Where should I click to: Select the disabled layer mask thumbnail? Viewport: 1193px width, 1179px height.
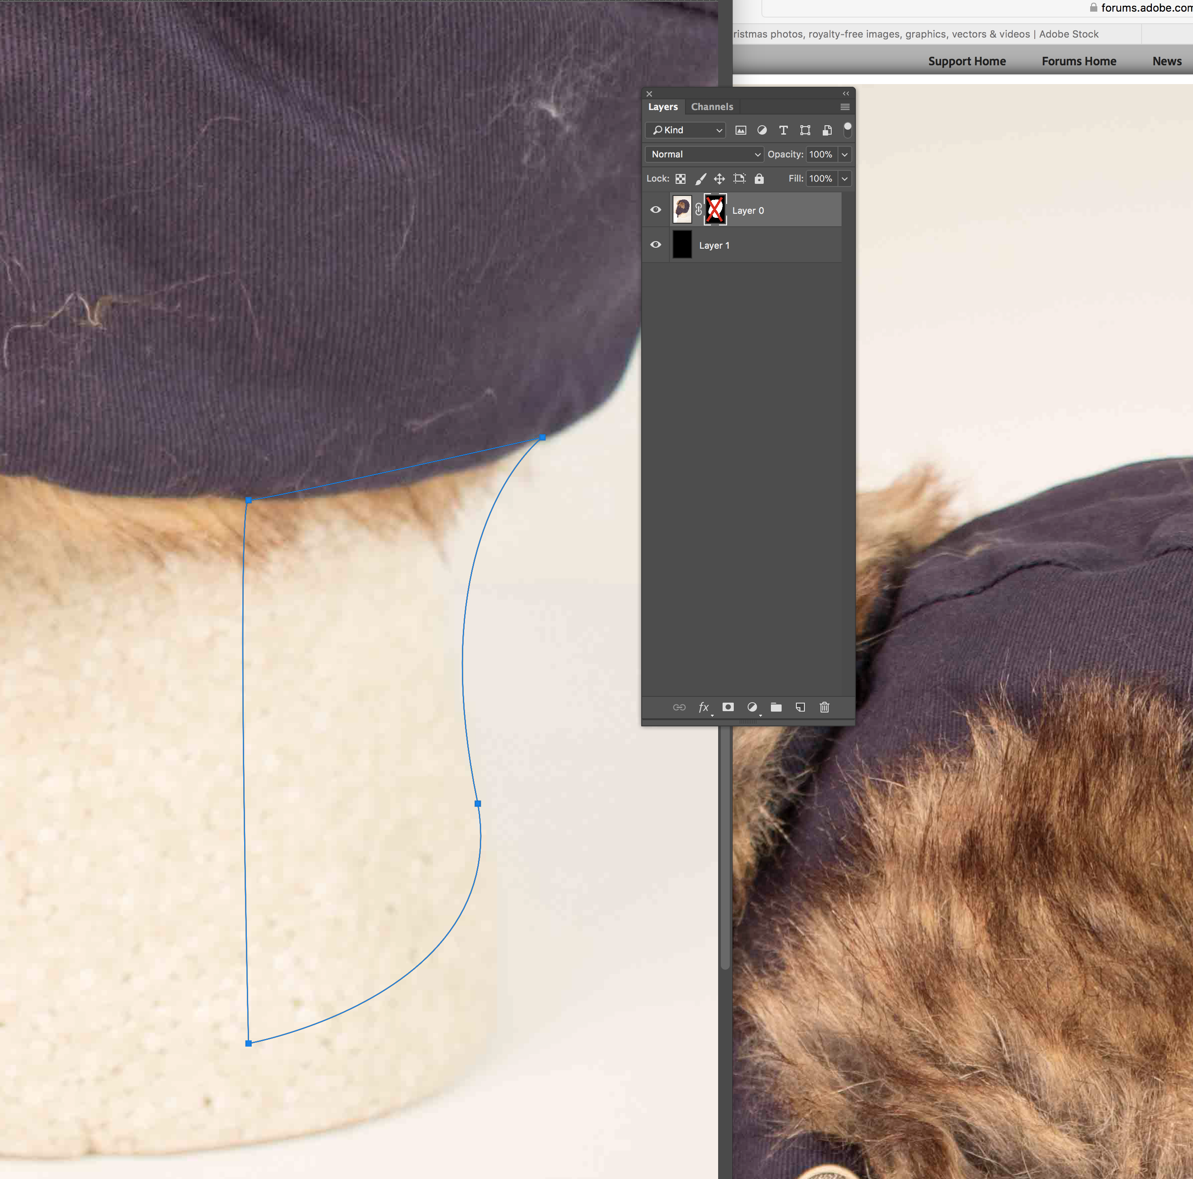click(715, 210)
